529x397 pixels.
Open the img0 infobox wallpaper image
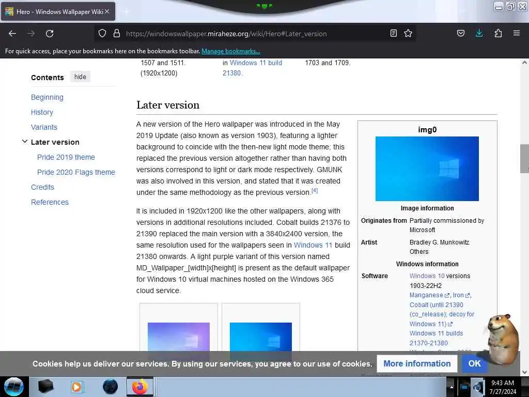click(x=427, y=169)
